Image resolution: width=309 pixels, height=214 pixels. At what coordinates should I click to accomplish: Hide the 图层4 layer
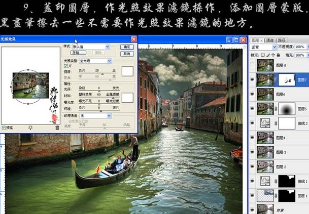[x=252, y=138]
